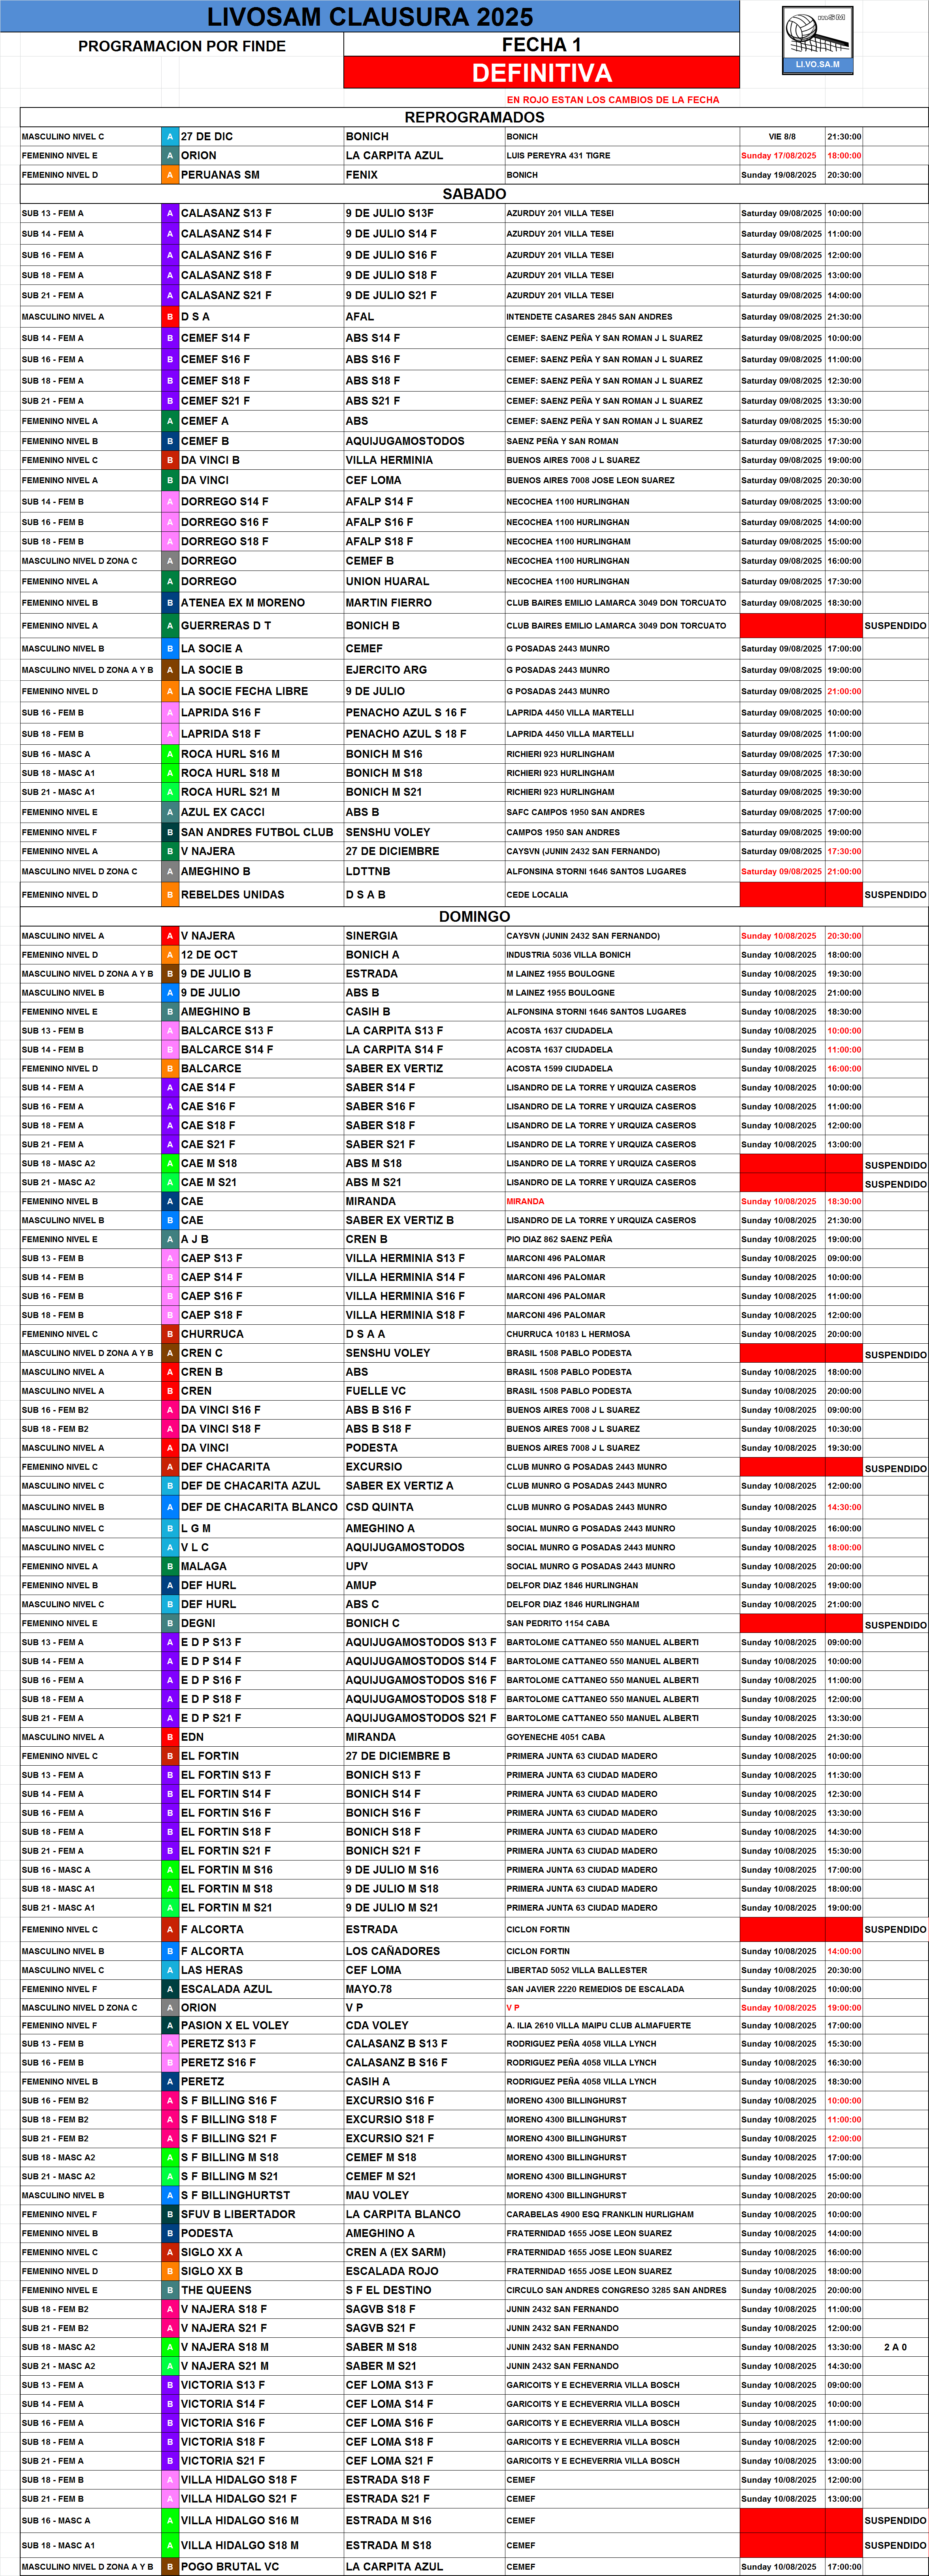Image resolution: width=929 pixels, height=2576 pixels.
Task: Click the grey A badge beside AMEGHINO B
Action: click(x=170, y=871)
